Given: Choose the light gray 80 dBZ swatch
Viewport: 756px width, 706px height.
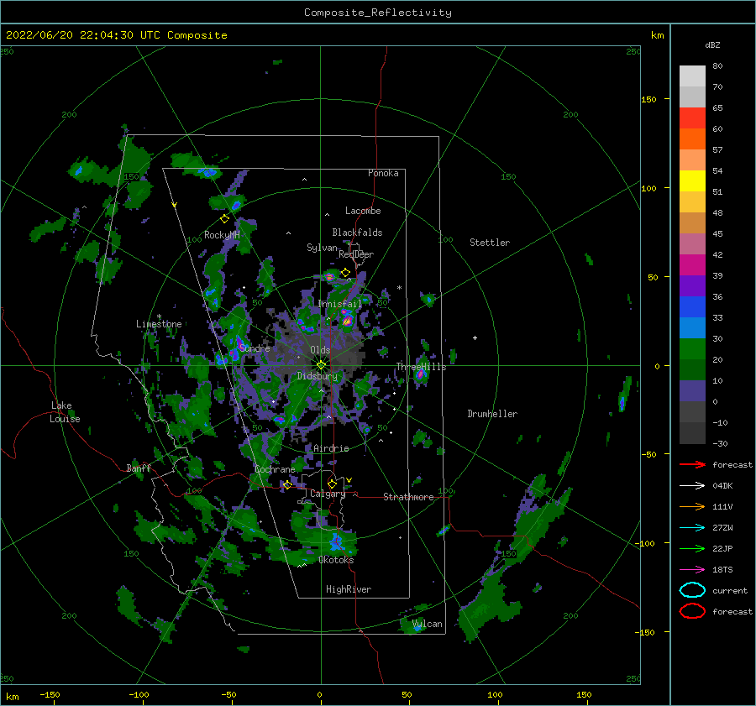Looking at the screenshot, I should tap(692, 76).
